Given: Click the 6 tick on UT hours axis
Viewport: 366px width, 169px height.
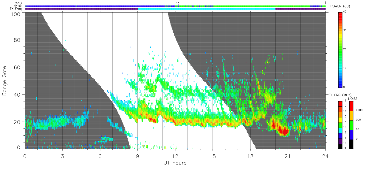Looking at the screenshot, I should [x=100, y=156].
